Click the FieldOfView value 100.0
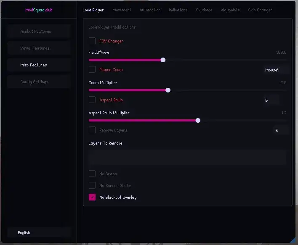 281,53
